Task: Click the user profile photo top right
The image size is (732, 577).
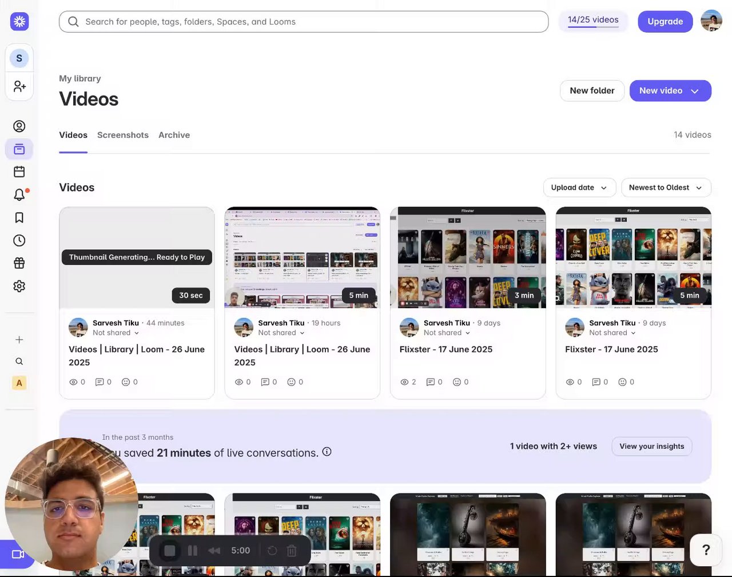Action: coord(711,21)
